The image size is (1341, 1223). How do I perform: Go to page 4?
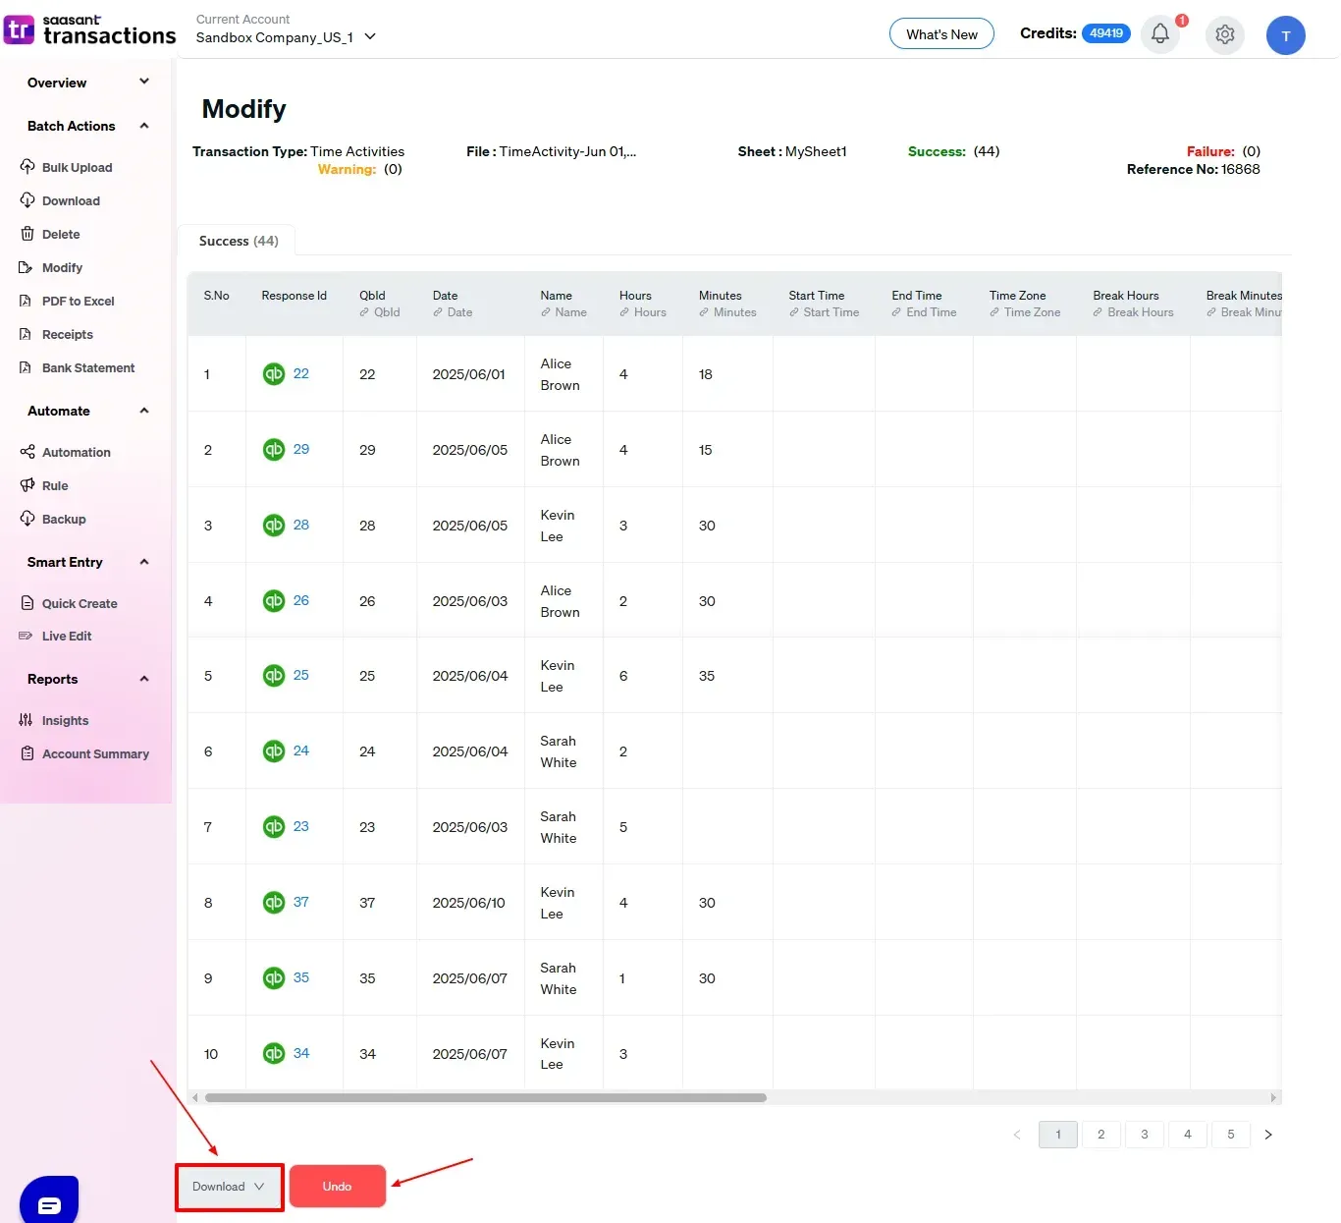click(x=1188, y=1135)
